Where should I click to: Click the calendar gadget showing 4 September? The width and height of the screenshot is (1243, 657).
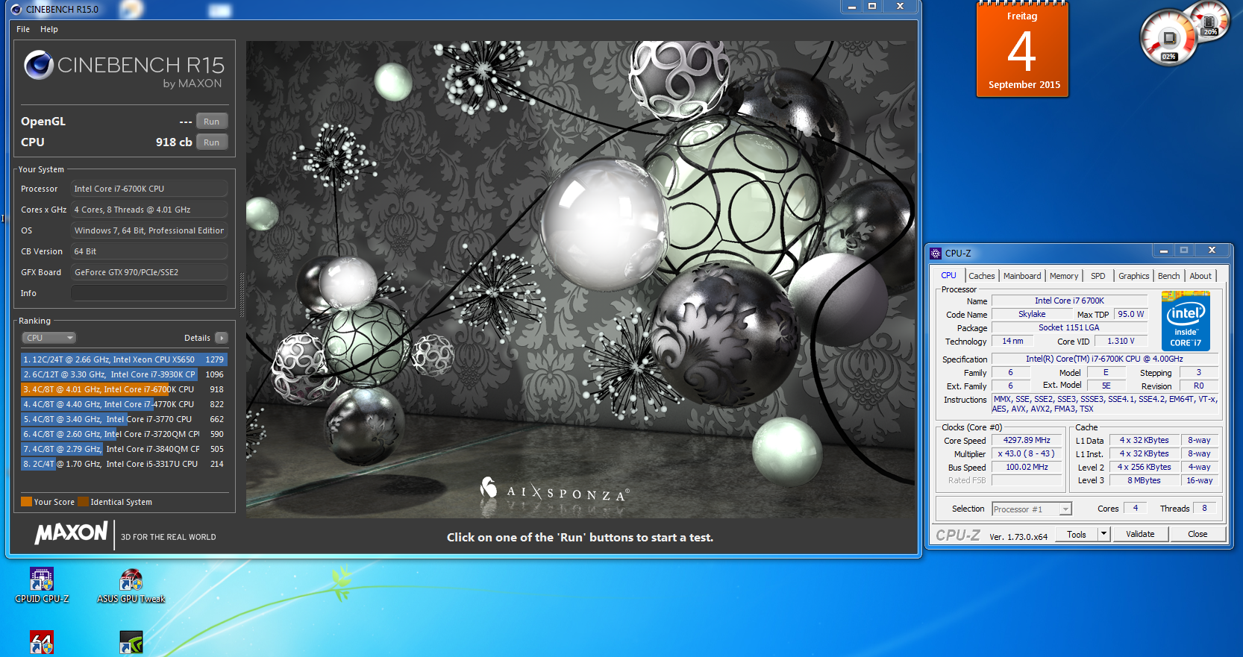coord(1022,50)
